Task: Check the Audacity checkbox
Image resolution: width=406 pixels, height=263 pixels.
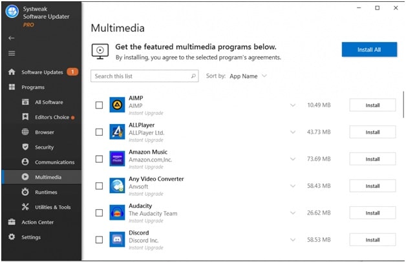Action: pyautogui.click(x=99, y=213)
